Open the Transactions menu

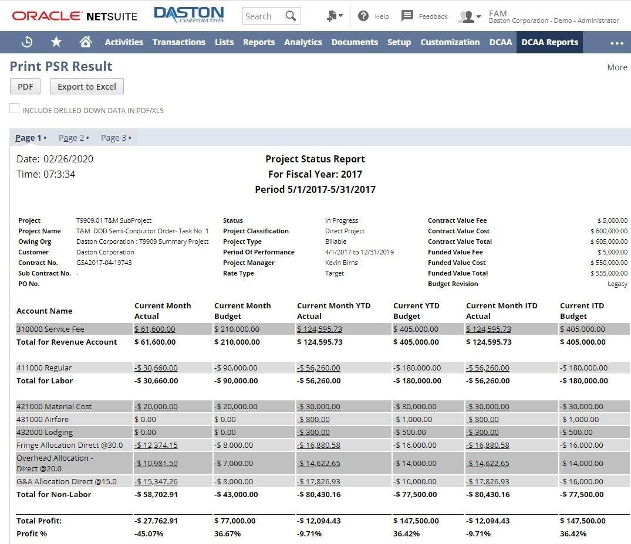178,42
